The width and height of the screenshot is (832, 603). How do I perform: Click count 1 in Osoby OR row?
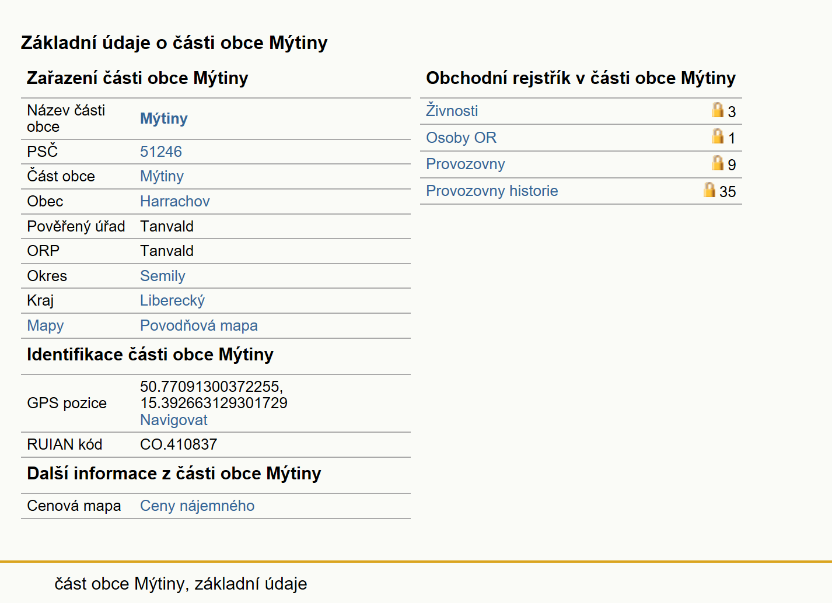(x=732, y=138)
